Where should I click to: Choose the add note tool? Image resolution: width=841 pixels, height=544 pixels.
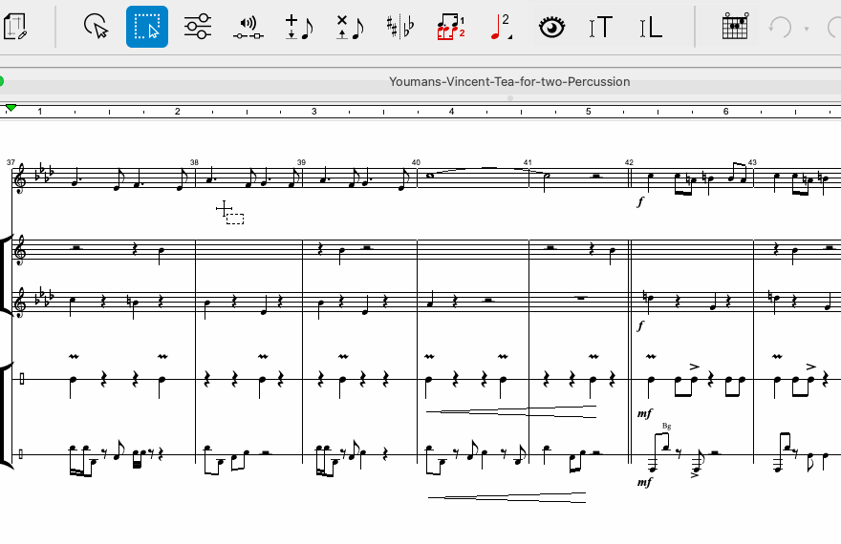pyautogui.click(x=299, y=28)
